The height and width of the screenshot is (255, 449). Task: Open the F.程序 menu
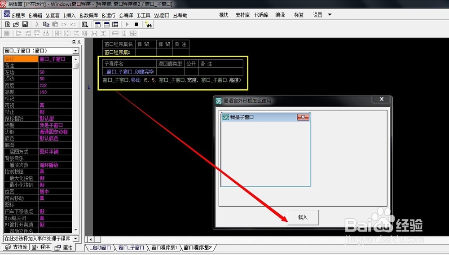click(18, 15)
